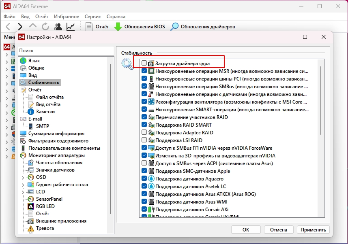Screen dimensions: 348x244
Task: Expand the LCD tree node
Action: [x=23, y=192]
